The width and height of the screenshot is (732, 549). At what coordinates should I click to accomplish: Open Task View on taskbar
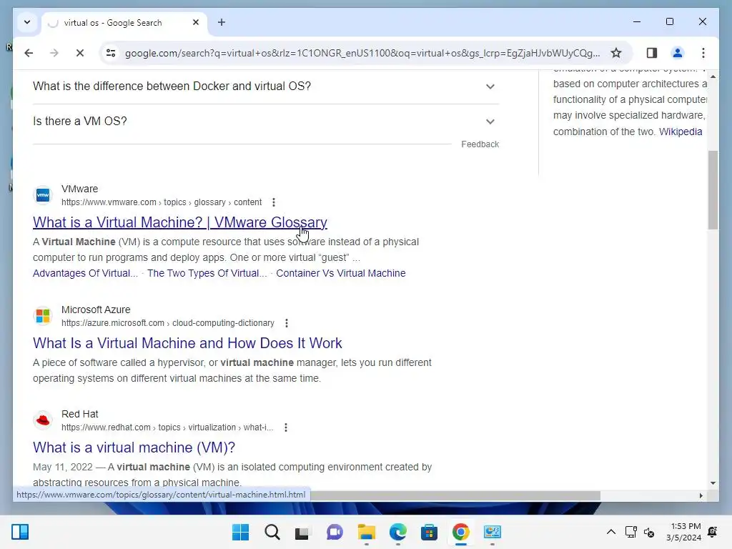[x=302, y=532]
